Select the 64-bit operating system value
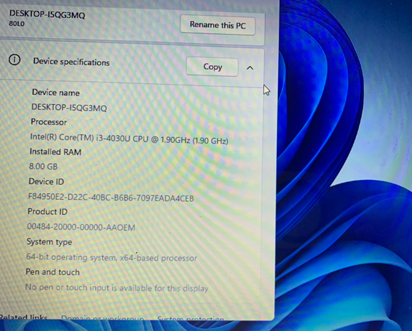This screenshot has width=412, height=331. click(x=111, y=257)
